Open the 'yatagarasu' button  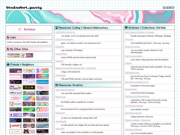pyautogui.click(x=42, y=126)
